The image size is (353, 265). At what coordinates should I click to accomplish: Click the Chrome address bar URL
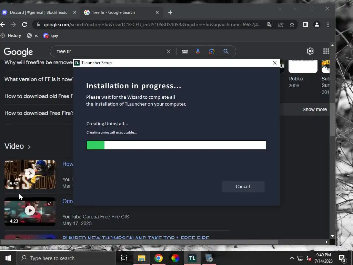(x=152, y=24)
